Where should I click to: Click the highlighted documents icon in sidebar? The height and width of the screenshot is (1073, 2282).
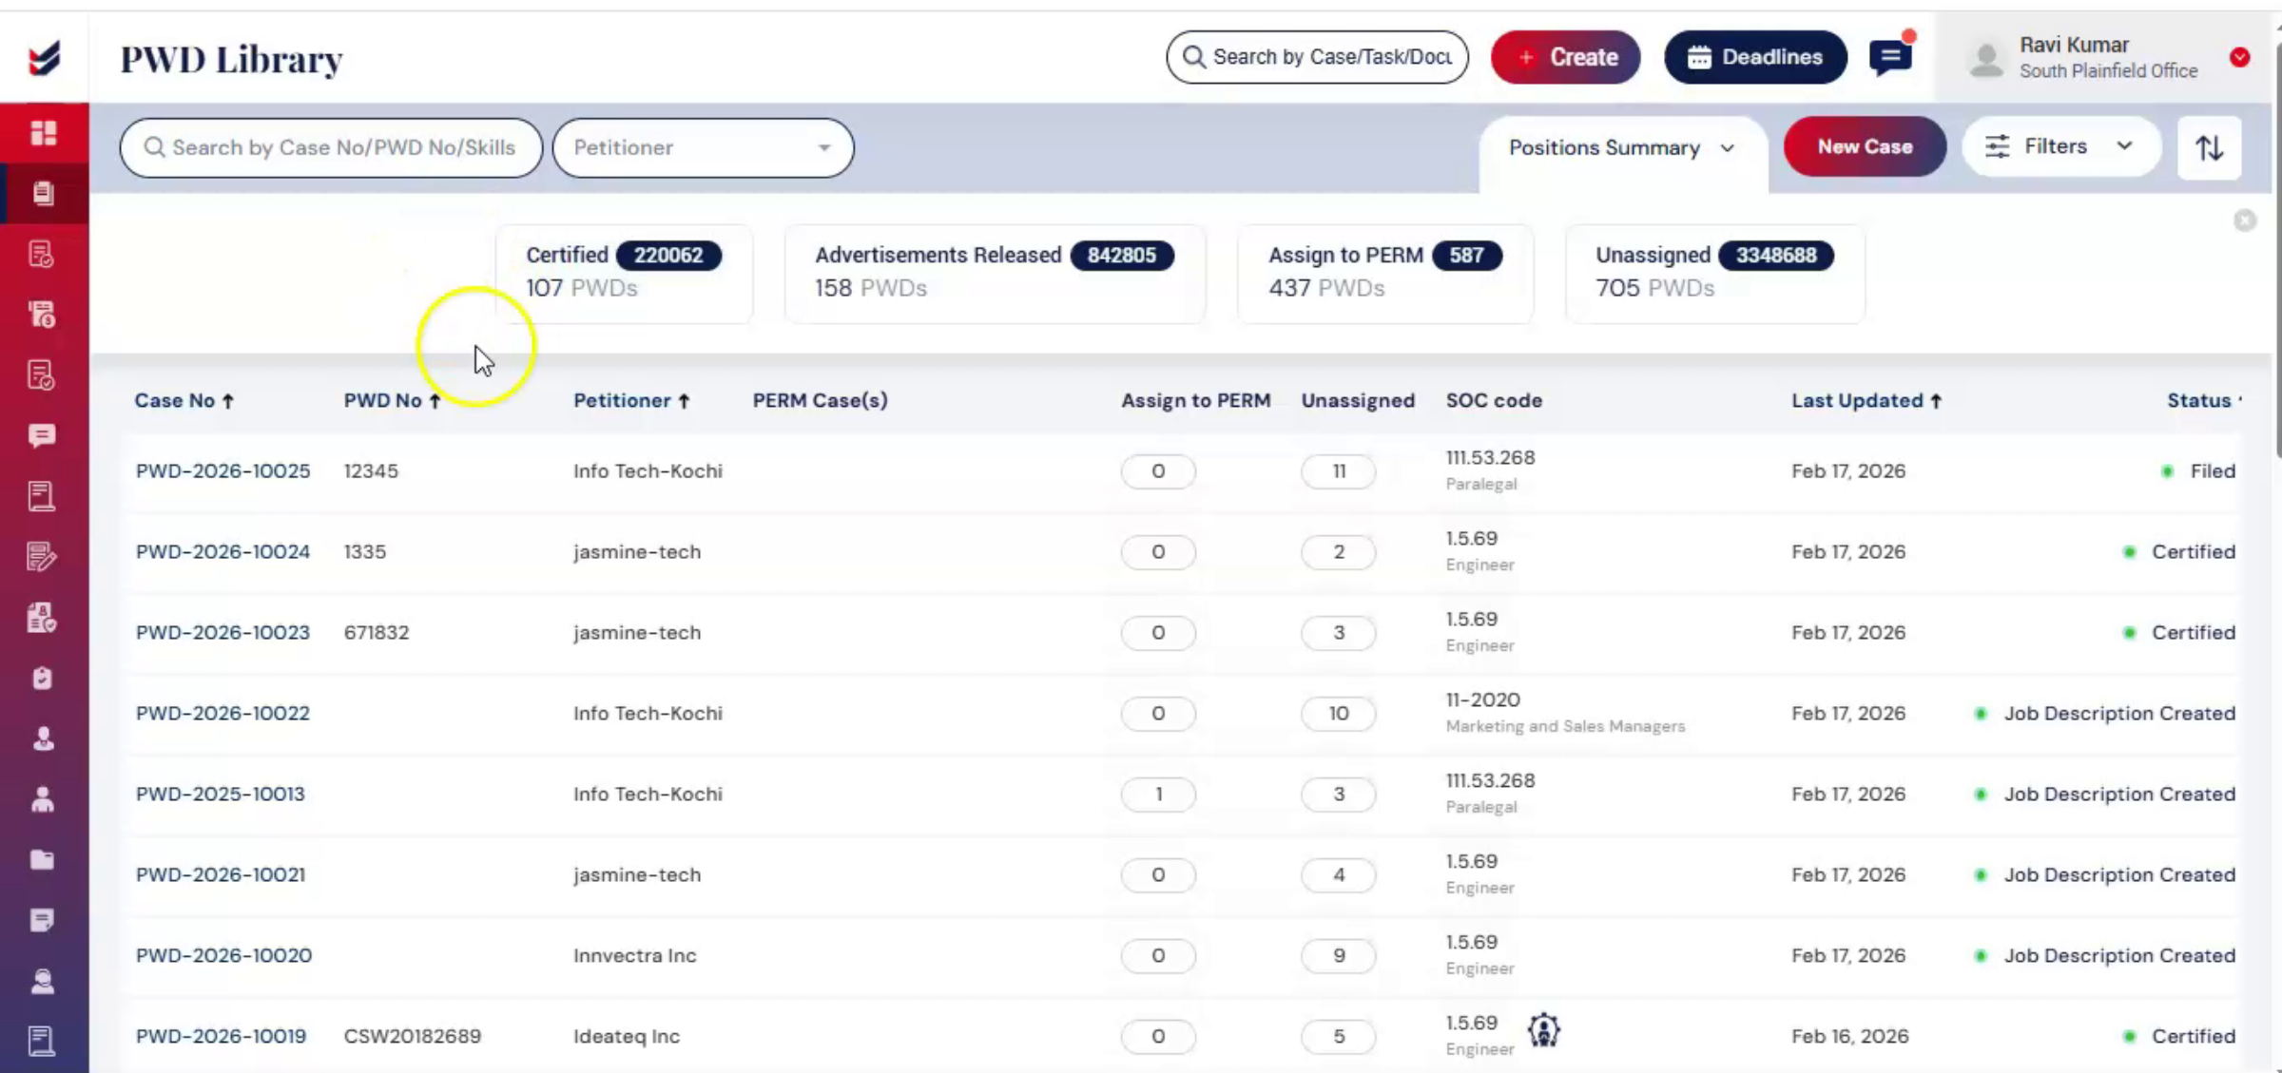(44, 194)
